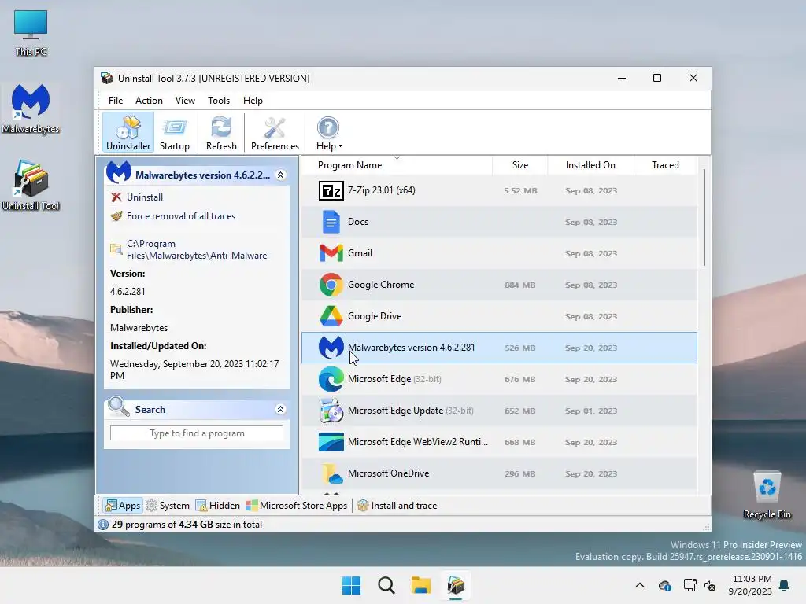Open the Windows Start menu
Screen dimensions: 806x604
[352, 585]
